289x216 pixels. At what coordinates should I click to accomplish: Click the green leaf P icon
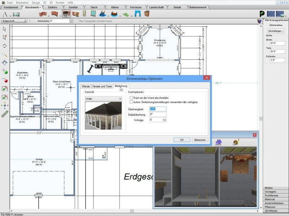click(262, 14)
